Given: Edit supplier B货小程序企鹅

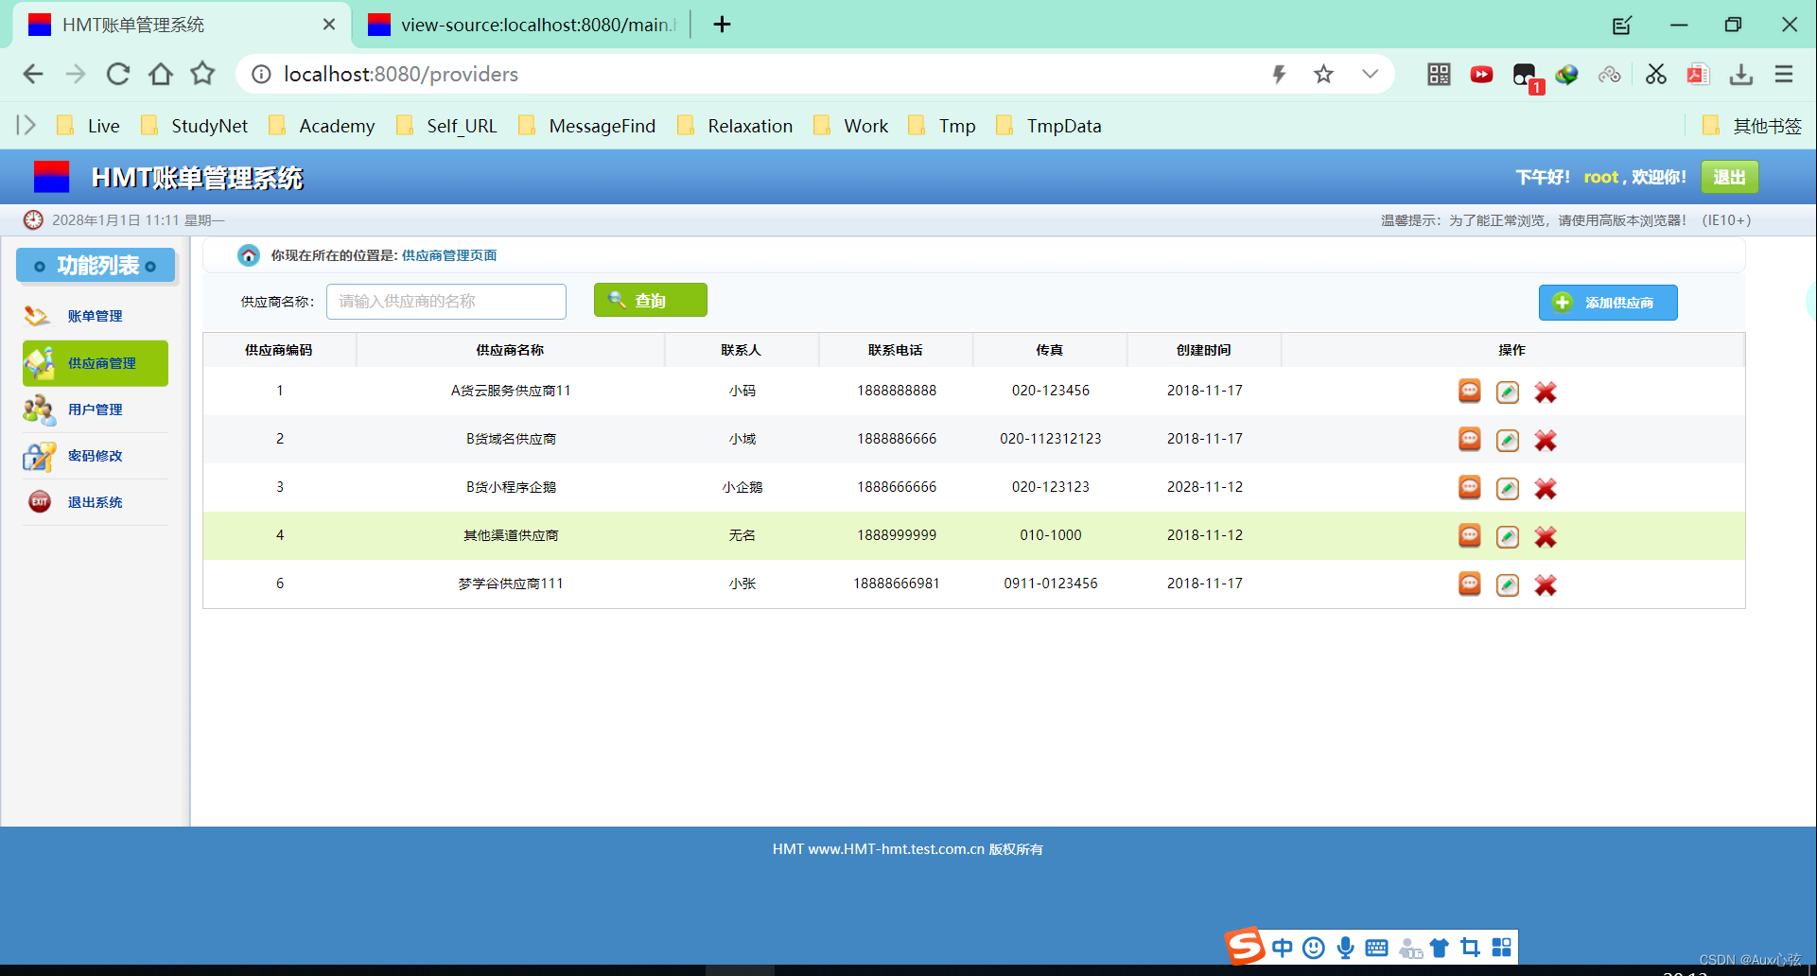Looking at the screenshot, I should click(1508, 488).
